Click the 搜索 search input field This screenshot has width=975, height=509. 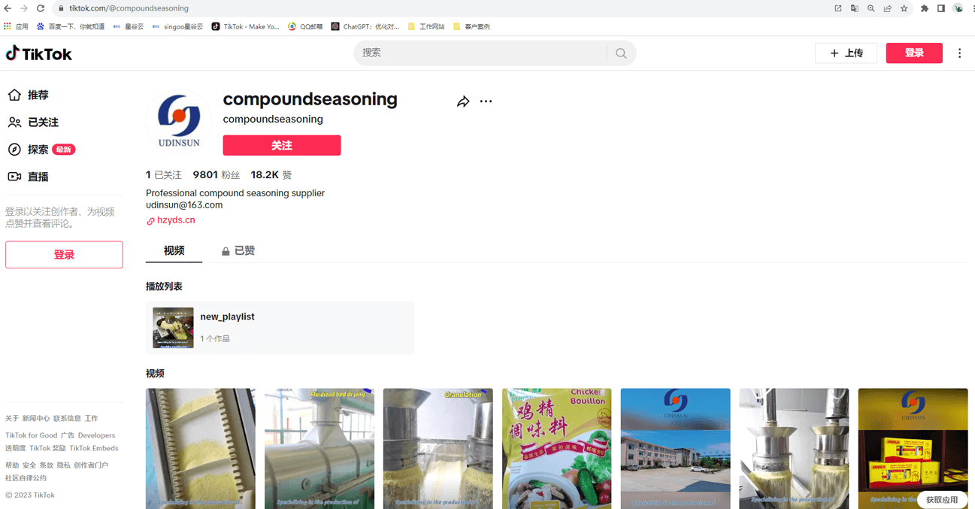point(481,53)
